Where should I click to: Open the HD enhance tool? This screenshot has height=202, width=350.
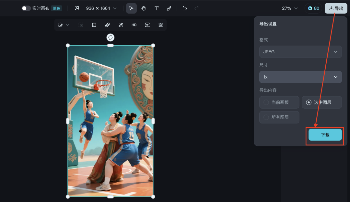click(134, 25)
